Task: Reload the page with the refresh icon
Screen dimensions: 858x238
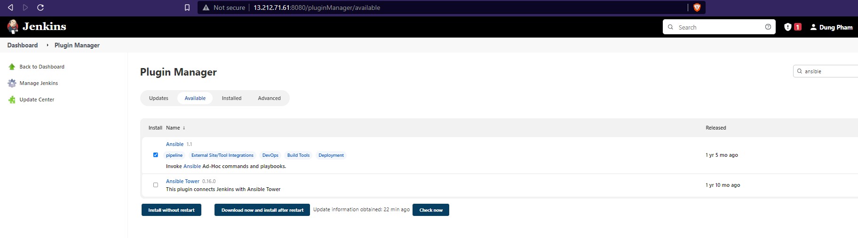Action: [x=40, y=8]
